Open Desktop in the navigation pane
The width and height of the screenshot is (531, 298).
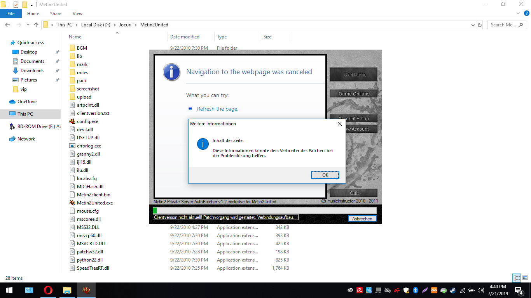click(x=29, y=52)
